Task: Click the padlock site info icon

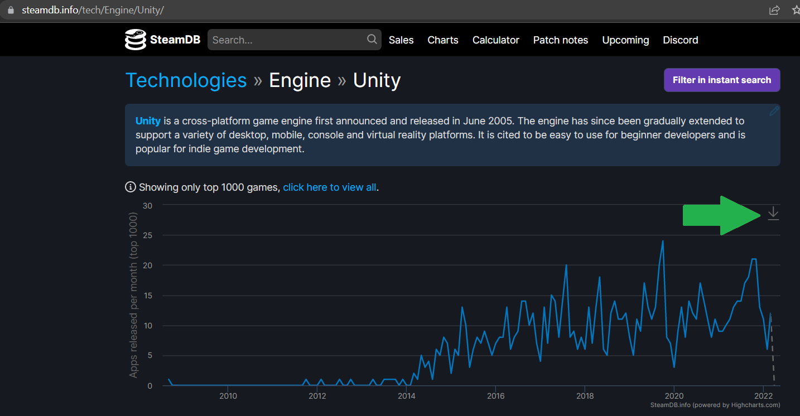Action: click(x=9, y=10)
